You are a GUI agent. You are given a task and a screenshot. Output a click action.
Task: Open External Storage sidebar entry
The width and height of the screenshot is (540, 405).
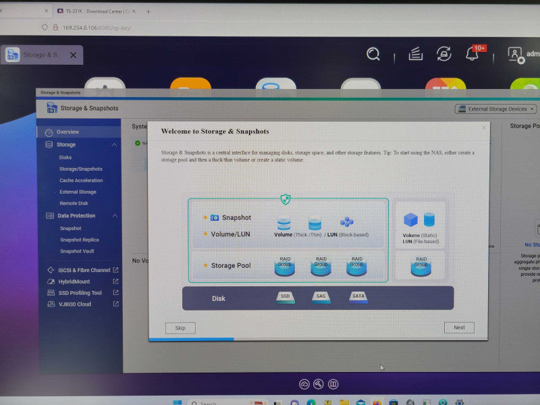[x=78, y=192]
